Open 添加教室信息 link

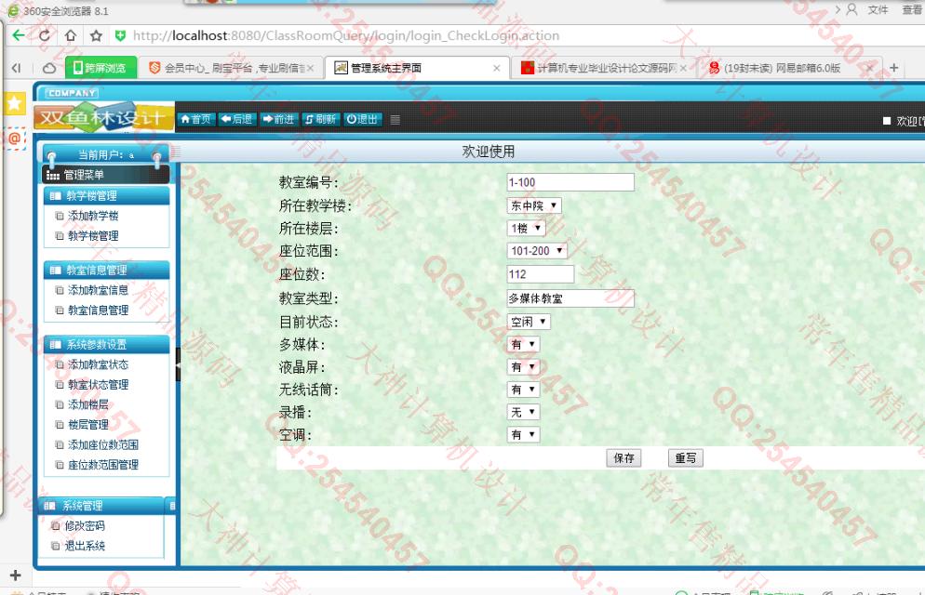tap(98, 290)
